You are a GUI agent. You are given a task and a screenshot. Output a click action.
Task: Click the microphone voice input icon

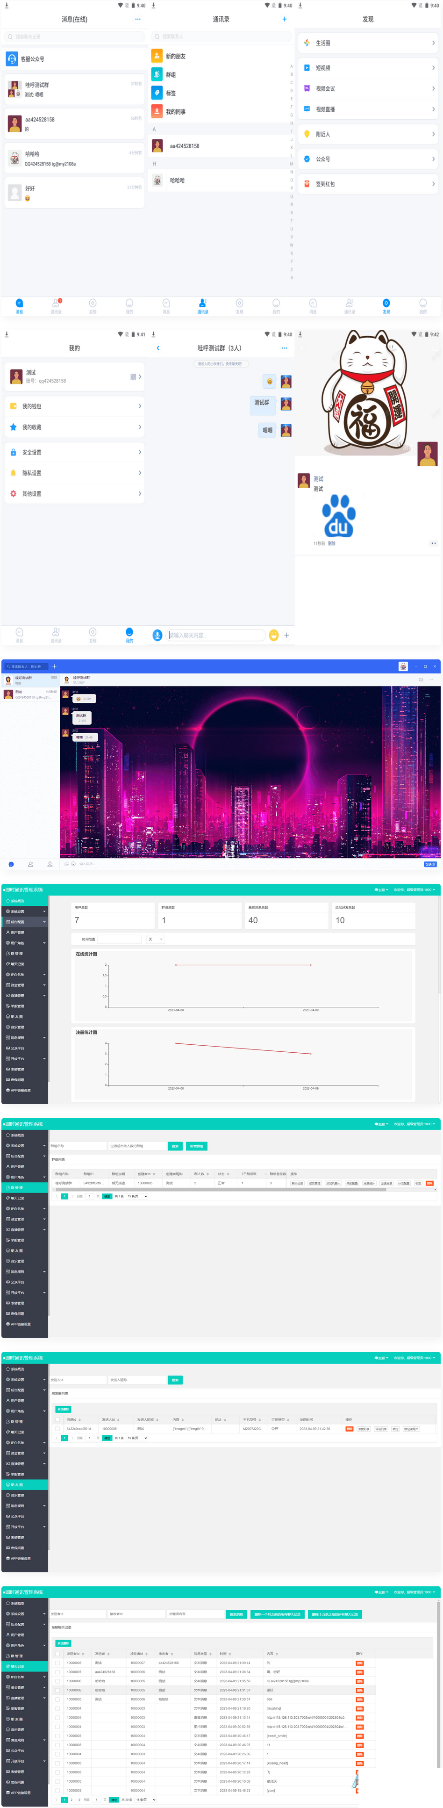click(x=158, y=635)
